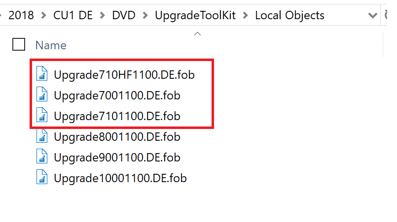Go to the CU1 DE breadcrumb folder

[72, 15]
